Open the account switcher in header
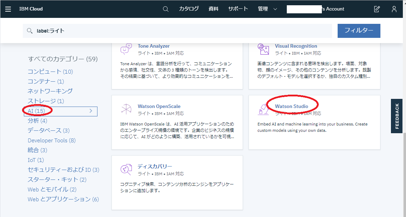The width and height of the screenshot is (406, 217). [316, 9]
